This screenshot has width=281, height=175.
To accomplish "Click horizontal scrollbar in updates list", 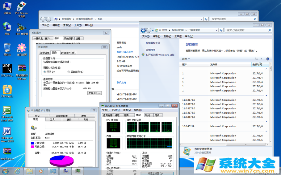I will [x=245, y=144].
